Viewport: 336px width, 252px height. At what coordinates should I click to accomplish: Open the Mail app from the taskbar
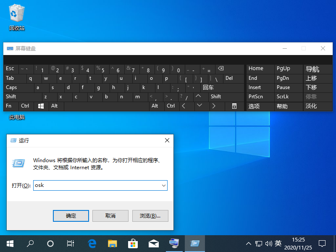tap(153, 244)
